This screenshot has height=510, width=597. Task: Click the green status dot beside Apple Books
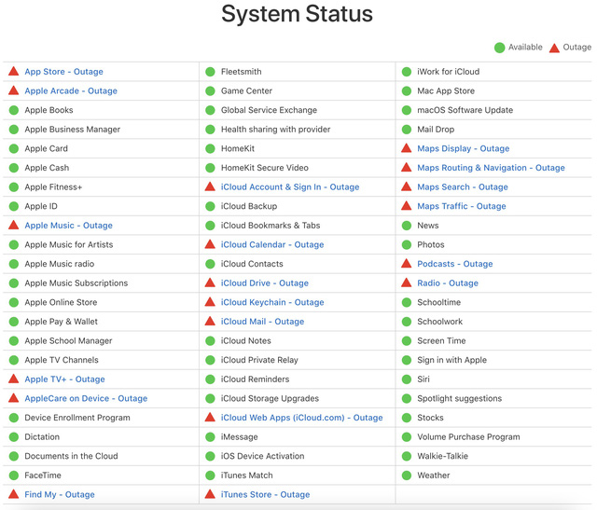click(14, 110)
